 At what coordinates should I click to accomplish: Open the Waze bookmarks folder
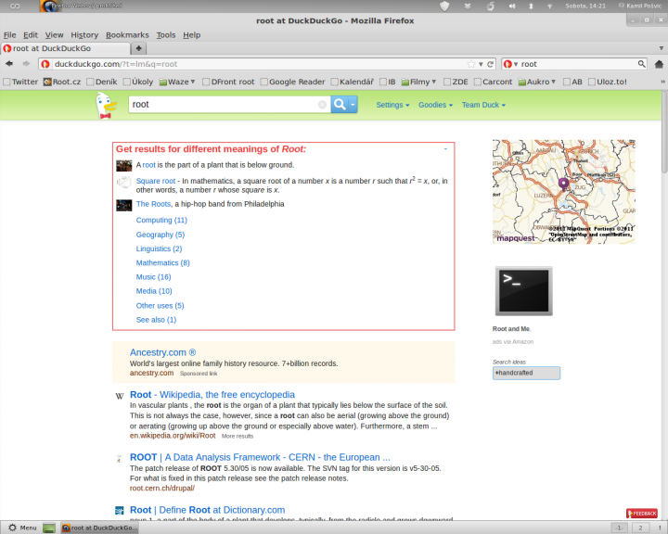(177, 82)
